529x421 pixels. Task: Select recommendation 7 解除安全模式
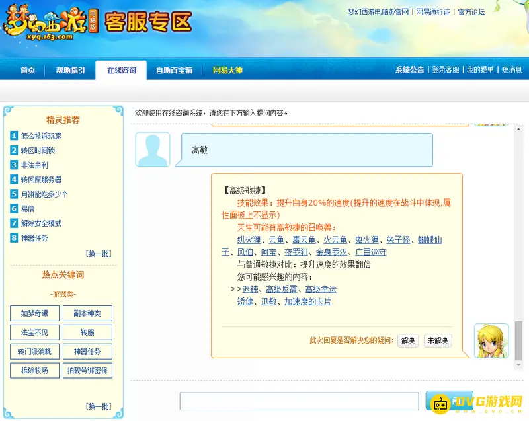41,223
